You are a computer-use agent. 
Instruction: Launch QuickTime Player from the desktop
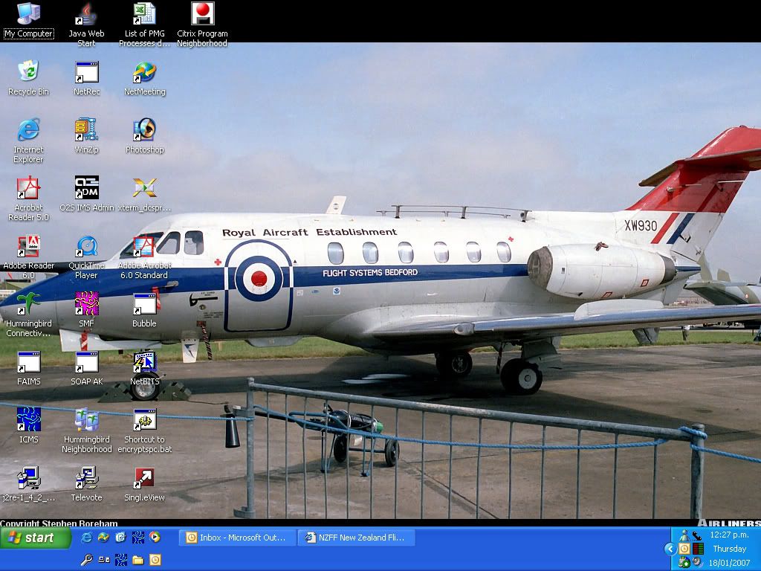tap(86, 247)
